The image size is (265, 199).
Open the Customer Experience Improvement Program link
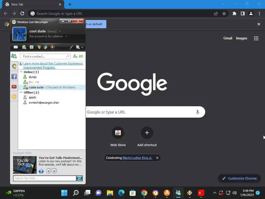pos(53,65)
